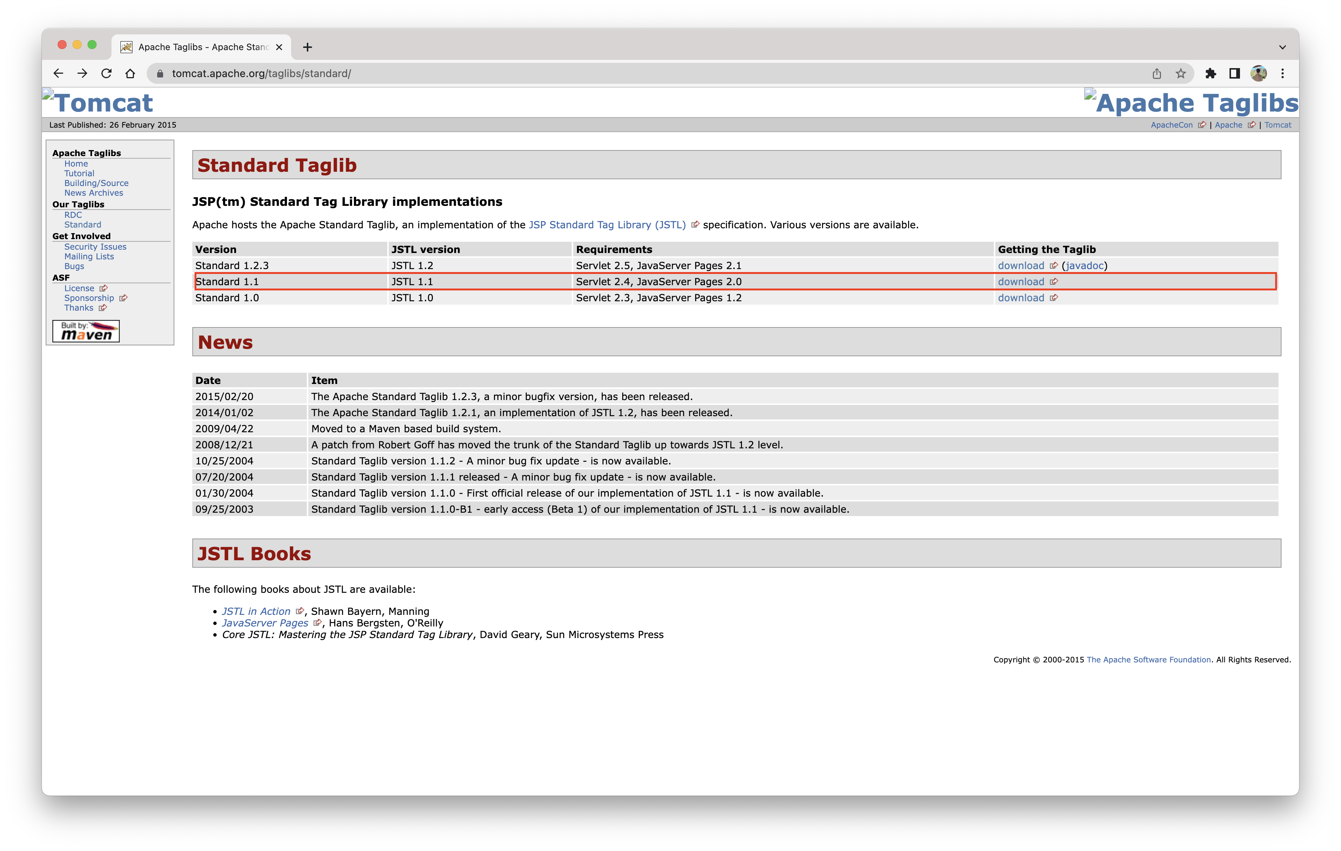Viewport: 1341px width, 851px height.
Task: Click the browser forward arrow
Action: pyautogui.click(x=82, y=73)
